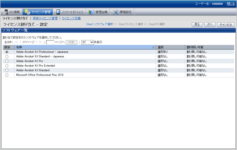Click Microsoft Office Professional Plus 2010 name
Screen dimensions: 237x150
(40, 75)
